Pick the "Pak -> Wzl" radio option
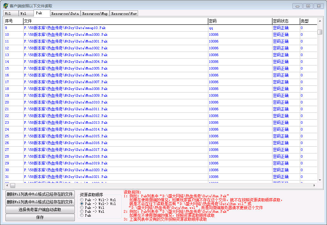The width and height of the screenshot is (327, 225). (x=82, y=211)
